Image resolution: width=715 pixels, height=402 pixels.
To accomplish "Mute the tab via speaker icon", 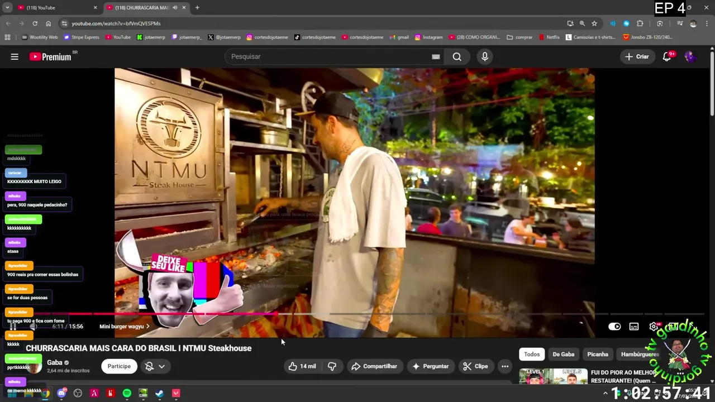I will click(175, 8).
